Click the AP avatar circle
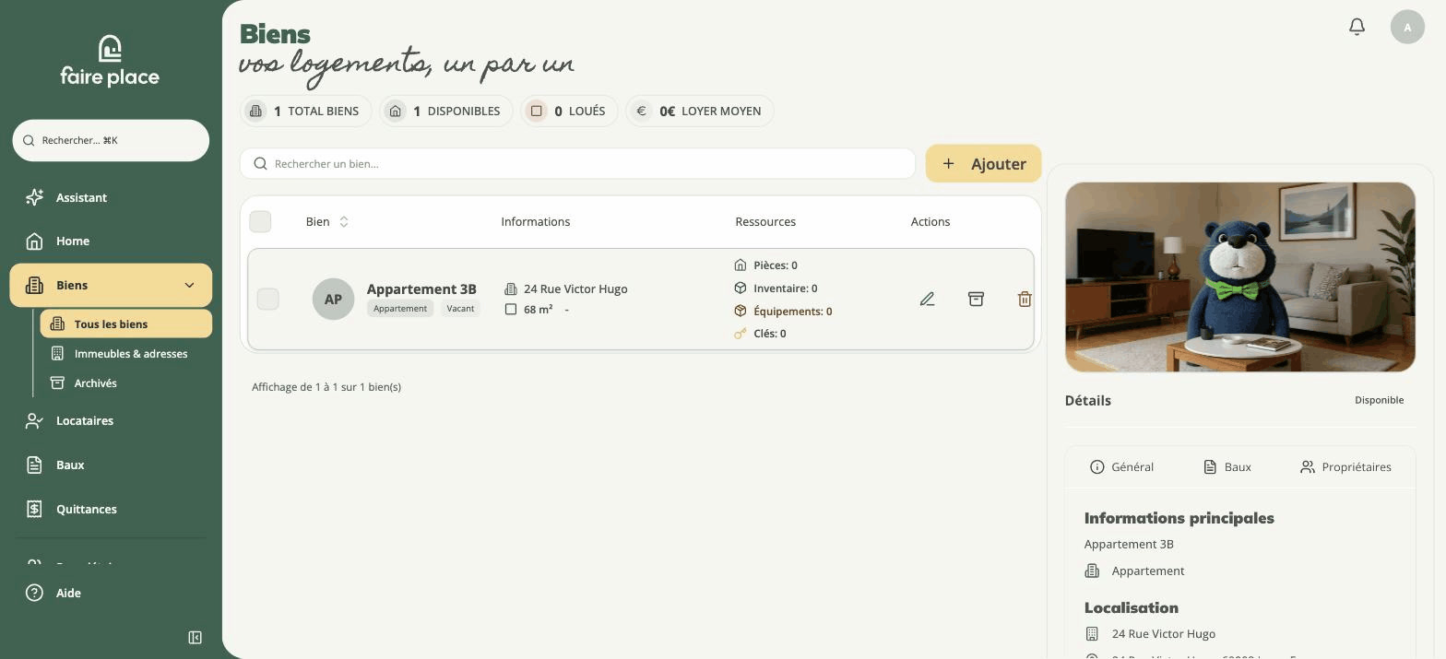 pos(333,299)
